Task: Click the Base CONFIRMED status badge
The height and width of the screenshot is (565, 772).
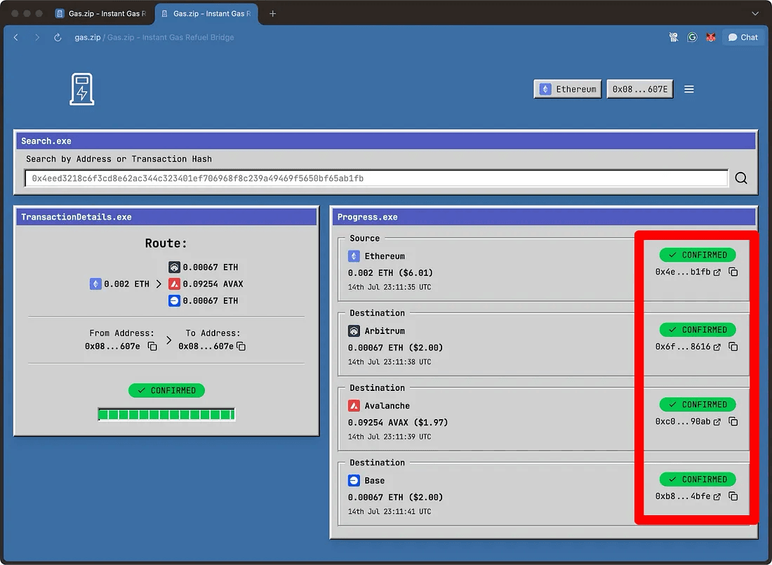Action: tap(698, 479)
